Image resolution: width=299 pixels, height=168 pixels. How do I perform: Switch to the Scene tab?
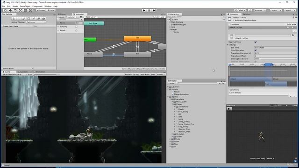coord(62,14)
